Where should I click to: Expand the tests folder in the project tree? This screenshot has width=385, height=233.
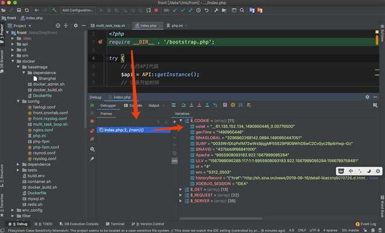(18, 170)
